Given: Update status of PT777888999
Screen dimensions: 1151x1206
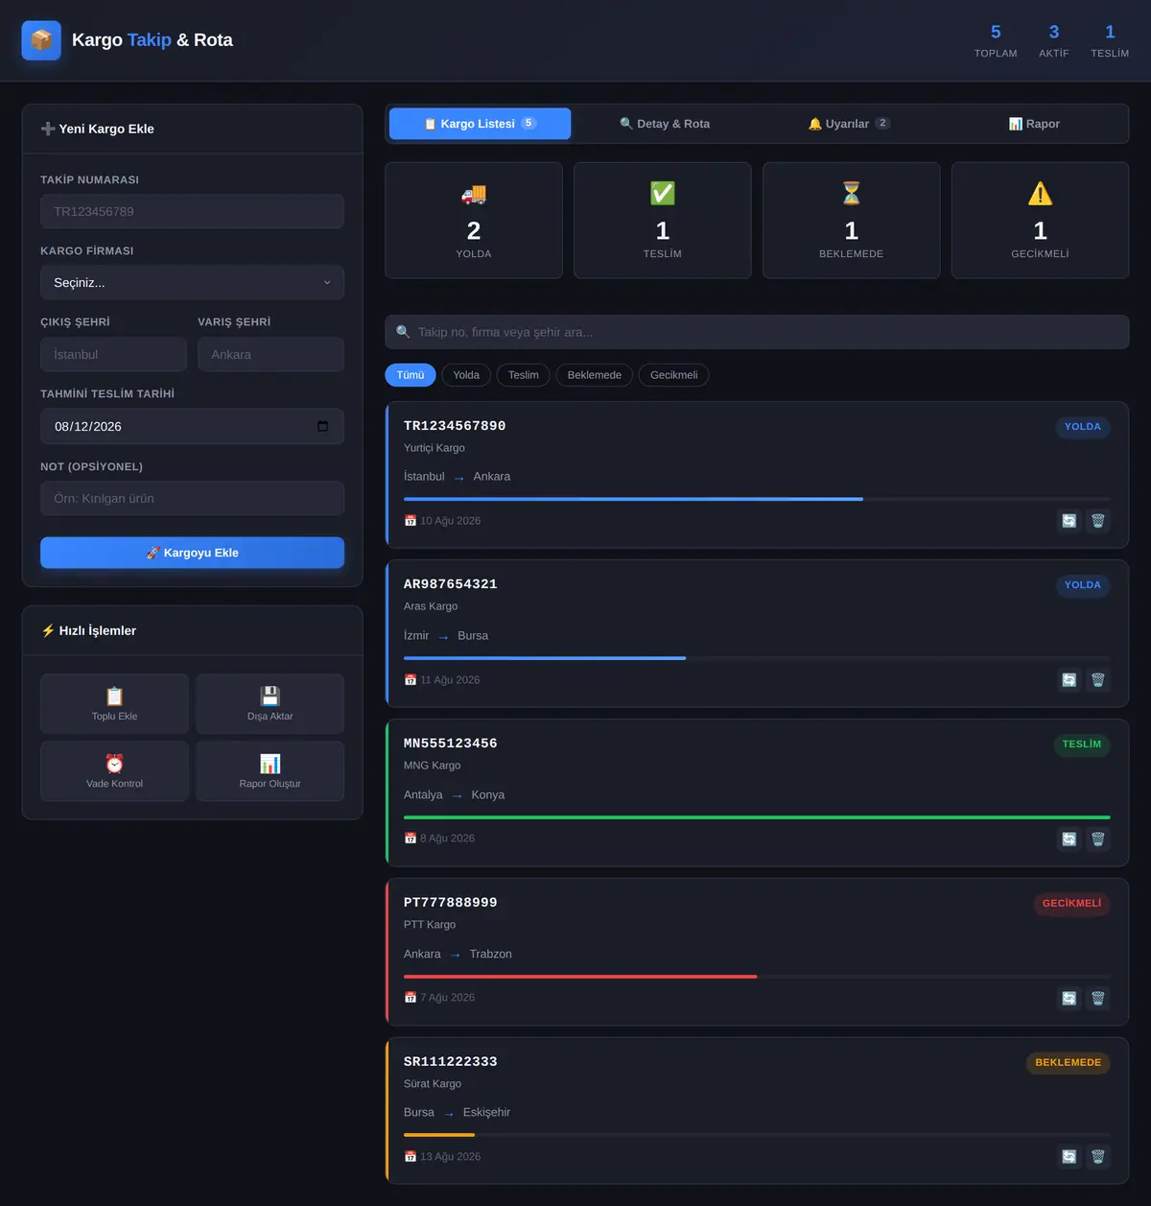Looking at the screenshot, I should pos(1069,998).
